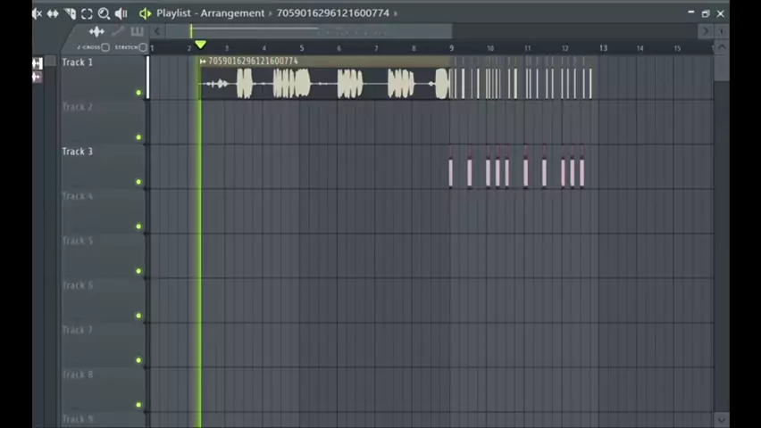Open the playlist options arrow left of the title
This screenshot has height=428, width=761.
click(145, 13)
